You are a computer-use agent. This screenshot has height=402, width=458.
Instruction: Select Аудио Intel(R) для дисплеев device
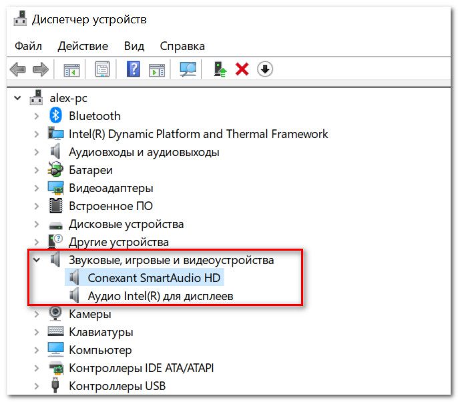[x=160, y=296]
